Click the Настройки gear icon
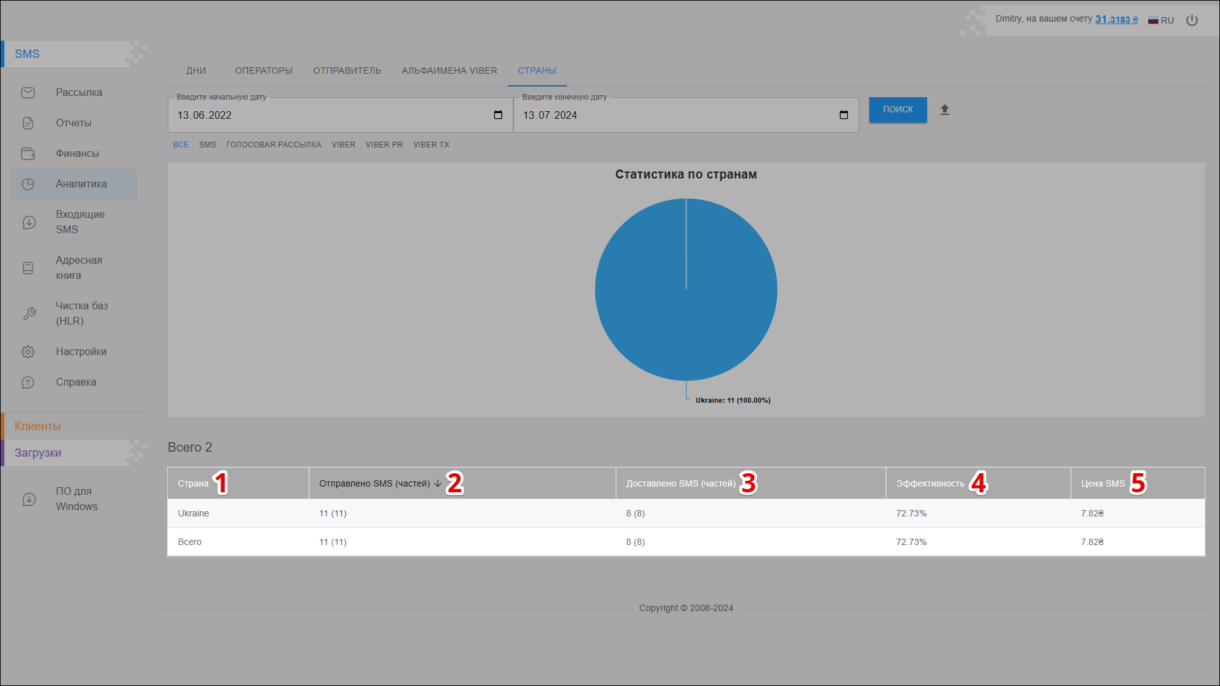 pos(28,352)
